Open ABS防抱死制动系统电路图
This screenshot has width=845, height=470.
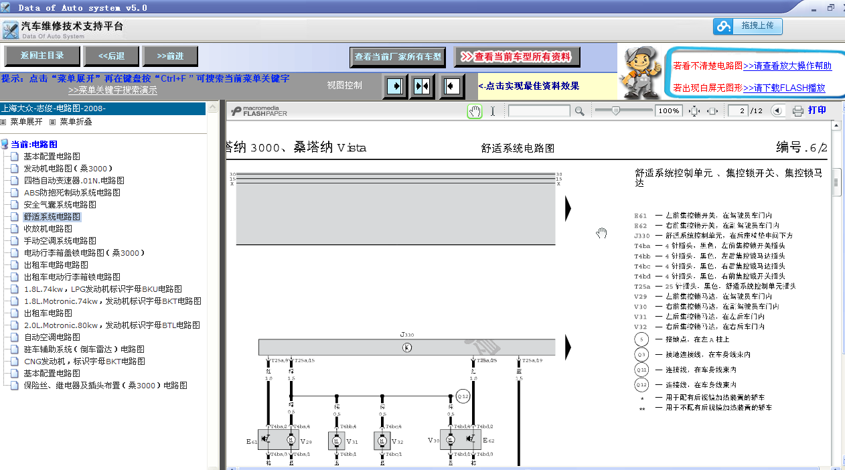coord(72,193)
